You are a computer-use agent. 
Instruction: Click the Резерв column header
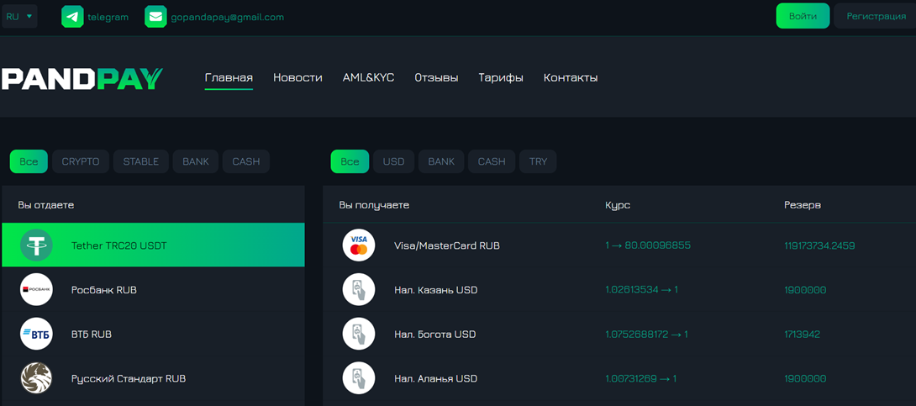coord(802,205)
